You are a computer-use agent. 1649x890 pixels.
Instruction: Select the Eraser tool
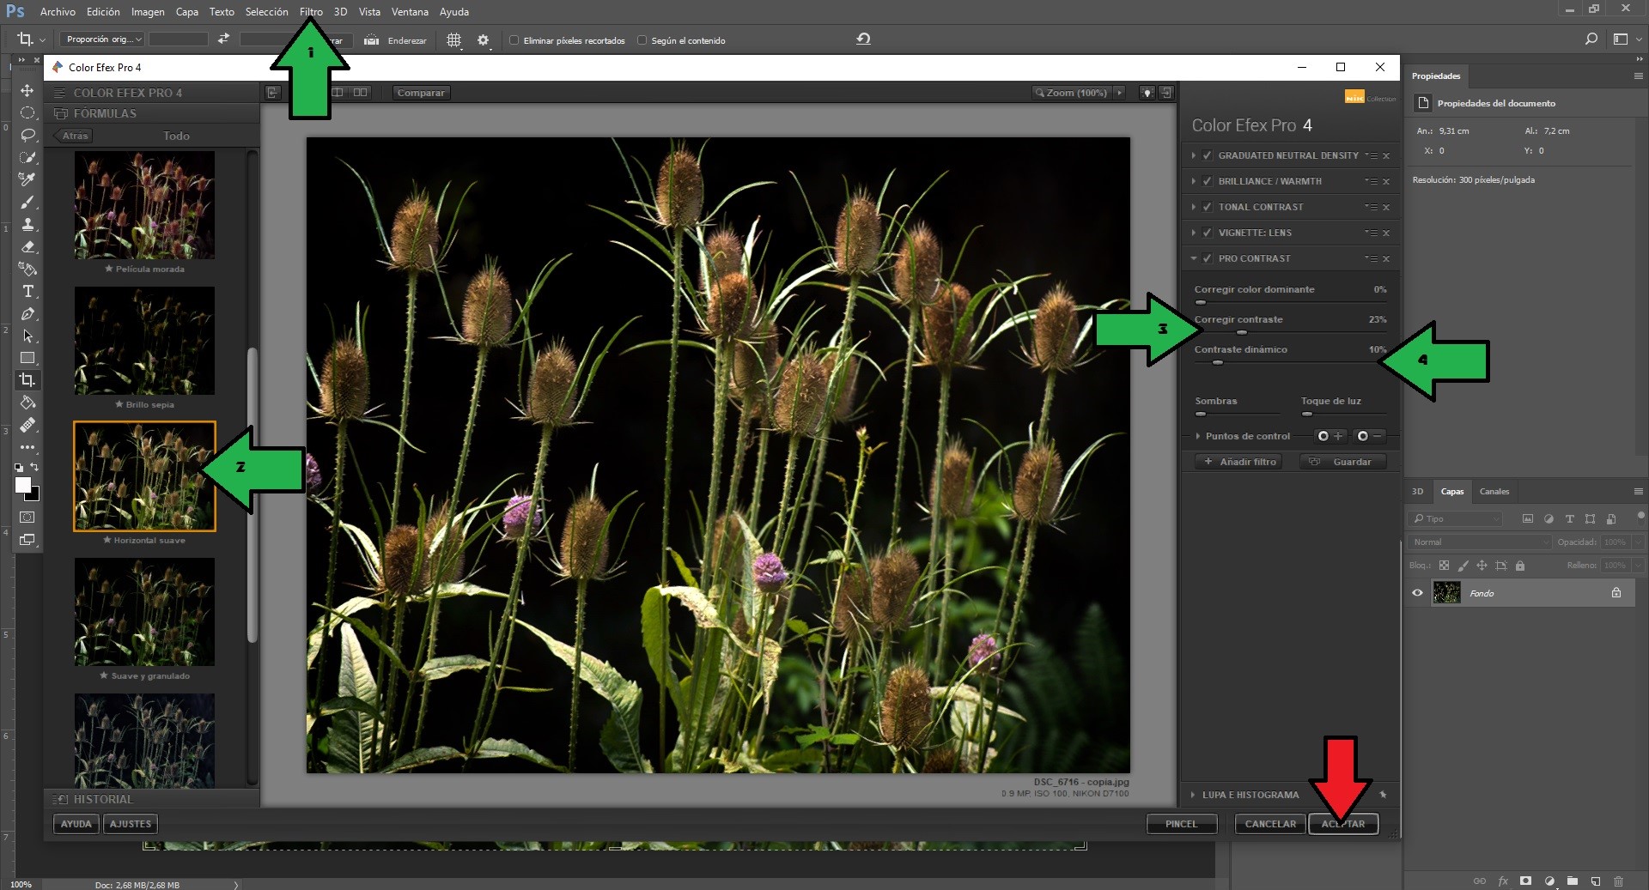pyautogui.click(x=27, y=247)
